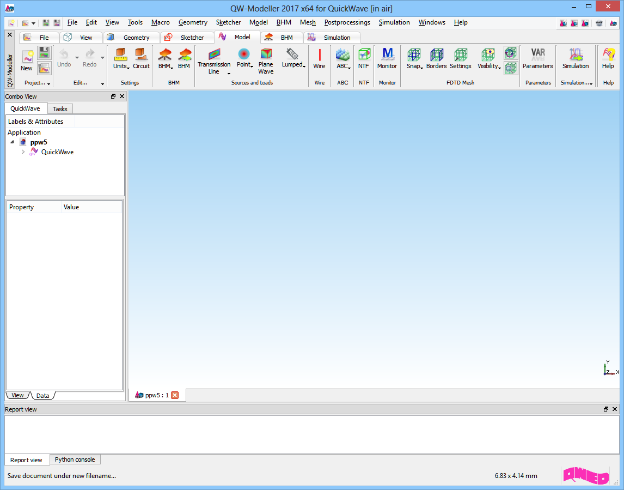This screenshot has height=490, width=624.
Task: Close the Combo View panel
Action: (x=122, y=96)
